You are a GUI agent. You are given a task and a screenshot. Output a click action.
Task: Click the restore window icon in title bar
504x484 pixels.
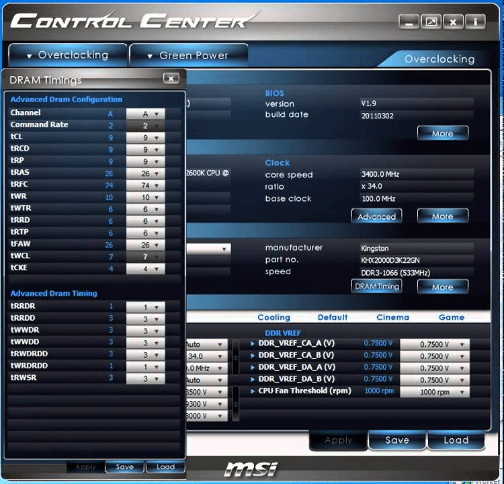(431, 22)
